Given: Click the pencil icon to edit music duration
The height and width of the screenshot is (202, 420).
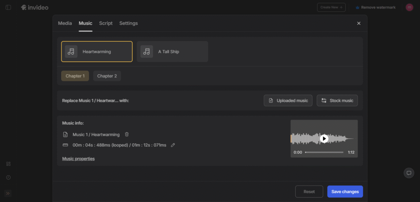Looking at the screenshot, I should coord(173,145).
